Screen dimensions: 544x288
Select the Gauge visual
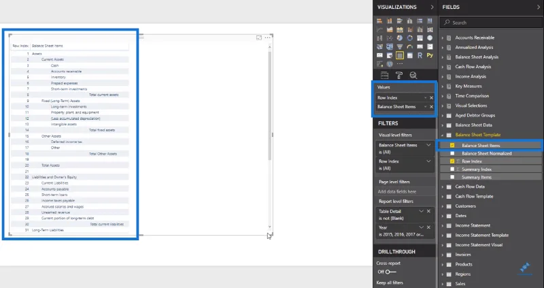pos(410,47)
